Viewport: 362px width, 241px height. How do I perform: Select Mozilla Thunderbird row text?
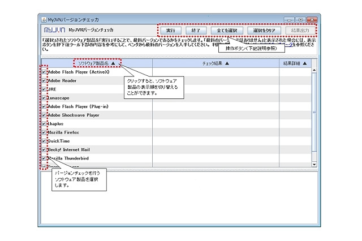pos(68,158)
